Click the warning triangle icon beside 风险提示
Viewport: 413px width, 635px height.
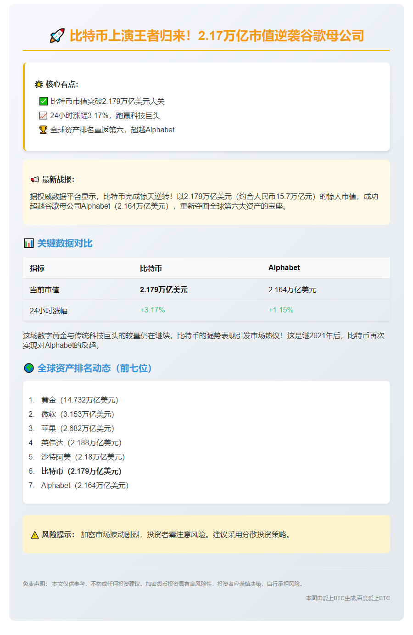[x=35, y=535]
